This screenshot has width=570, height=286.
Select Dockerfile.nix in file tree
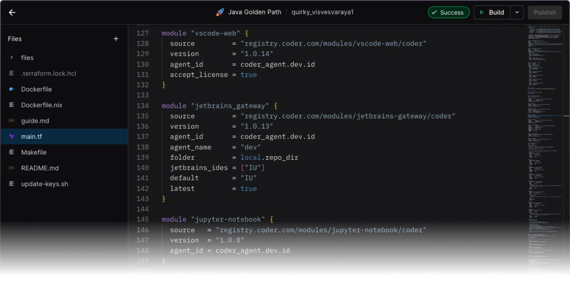(42, 105)
